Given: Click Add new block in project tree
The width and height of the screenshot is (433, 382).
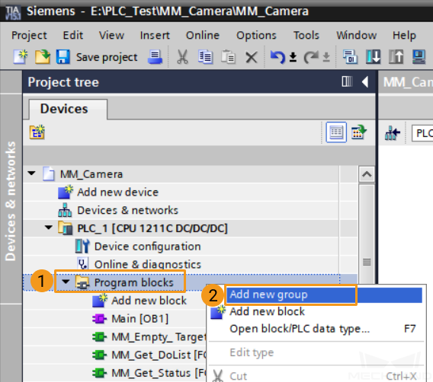Looking at the screenshot, I should 149,301.
